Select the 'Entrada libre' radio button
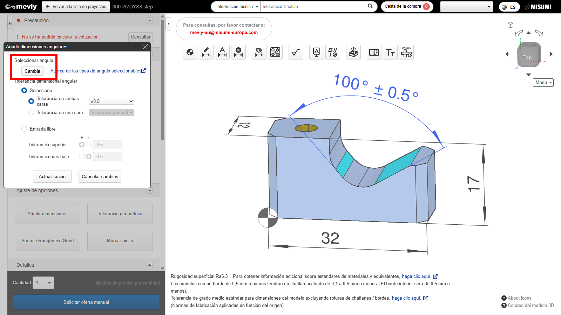The height and width of the screenshot is (315, 561). (24, 129)
